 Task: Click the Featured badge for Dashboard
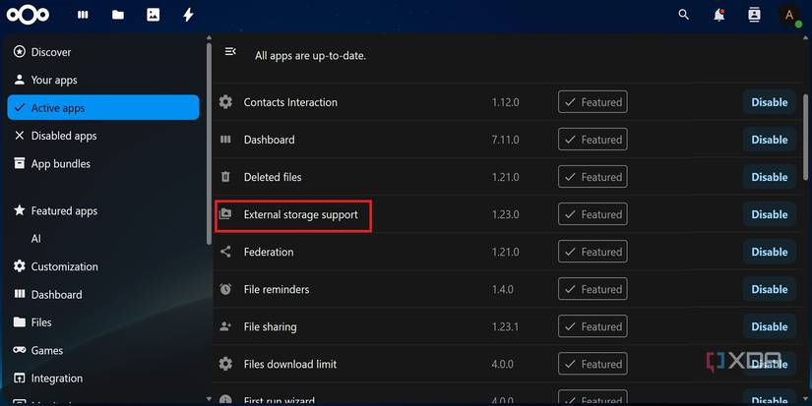coord(593,140)
